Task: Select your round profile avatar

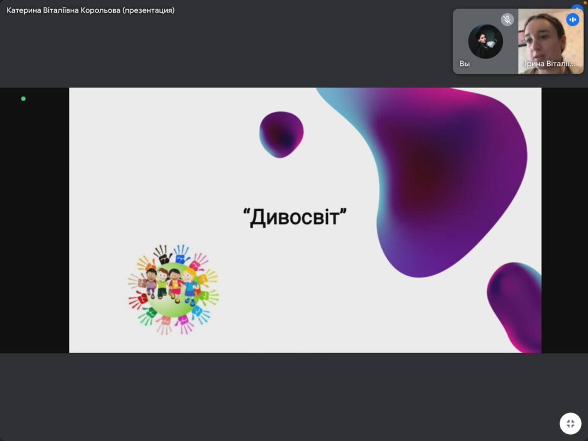Action: pos(485,41)
